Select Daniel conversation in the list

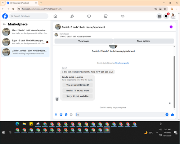point(25,52)
